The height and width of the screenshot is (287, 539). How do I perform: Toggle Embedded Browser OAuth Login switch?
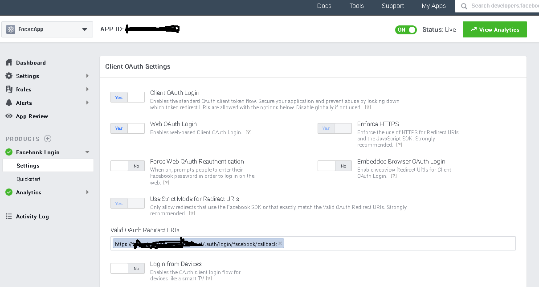coord(335,166)
